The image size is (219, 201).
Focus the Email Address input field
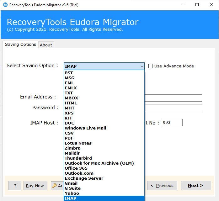(x=173, y=98)
